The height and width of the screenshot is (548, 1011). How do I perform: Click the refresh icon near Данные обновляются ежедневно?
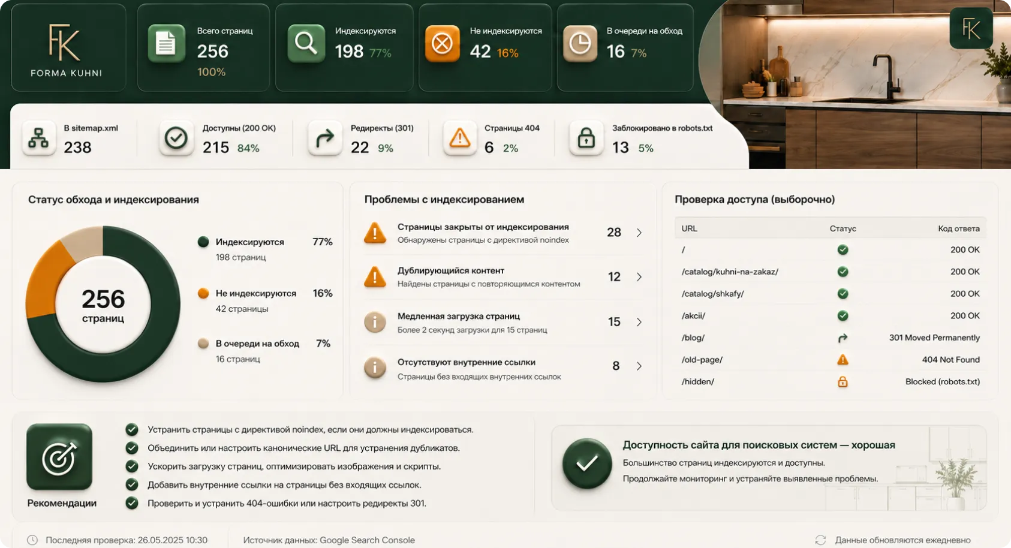(x=820, y=540)
